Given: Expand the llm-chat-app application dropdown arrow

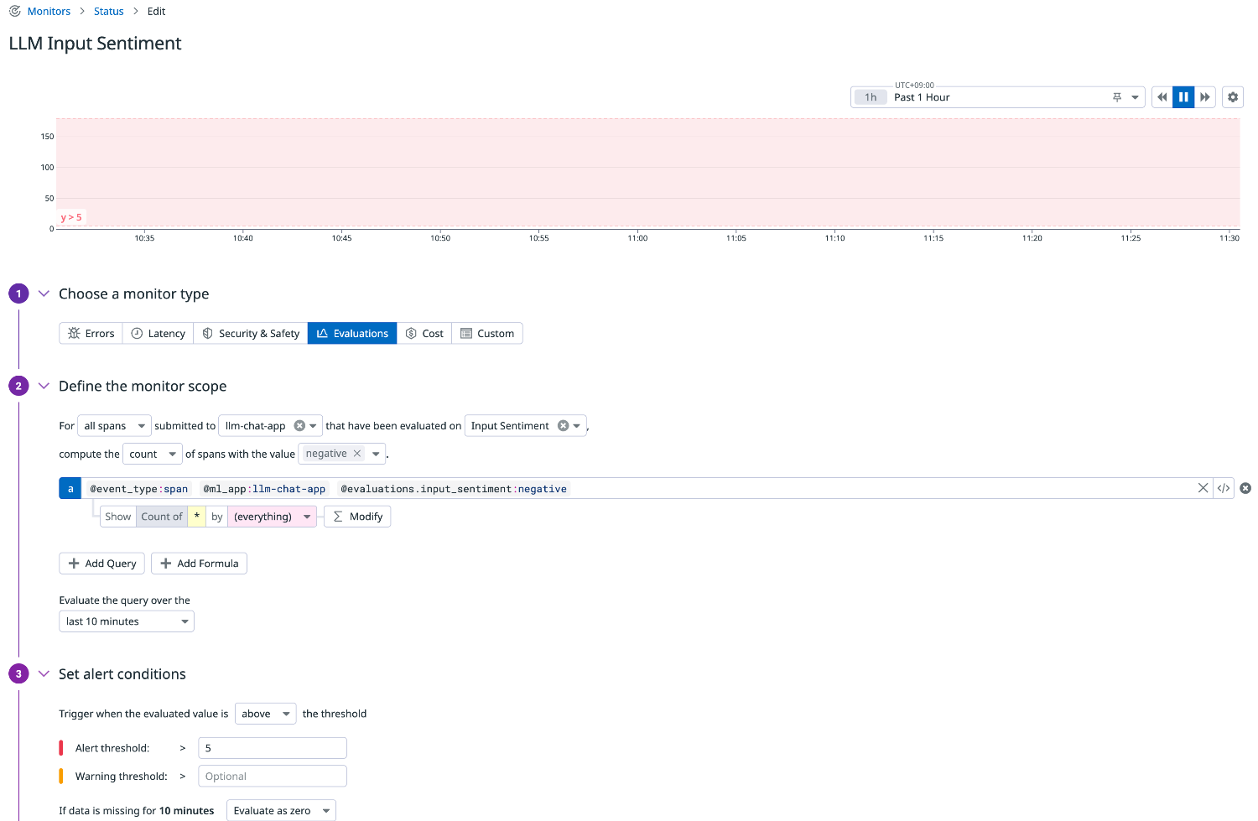Looking at the screenshot, I should 314,426.
